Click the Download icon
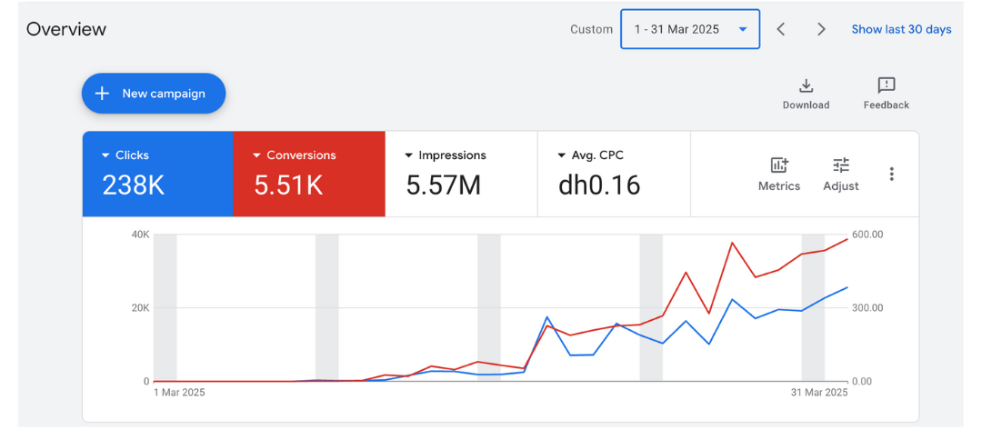Image resolution: width=982 pixels, height=430 pixels. point(806,86)
